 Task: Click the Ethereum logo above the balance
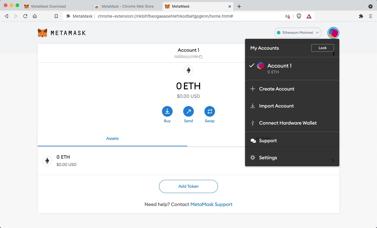[x=188, y=70]
